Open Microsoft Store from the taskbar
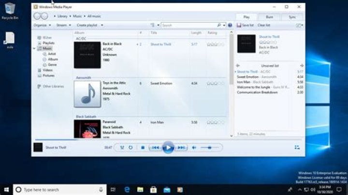348x195 pixels. pos(153,190)
